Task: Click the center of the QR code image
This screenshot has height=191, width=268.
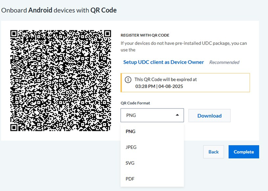Action: point(61,80)
